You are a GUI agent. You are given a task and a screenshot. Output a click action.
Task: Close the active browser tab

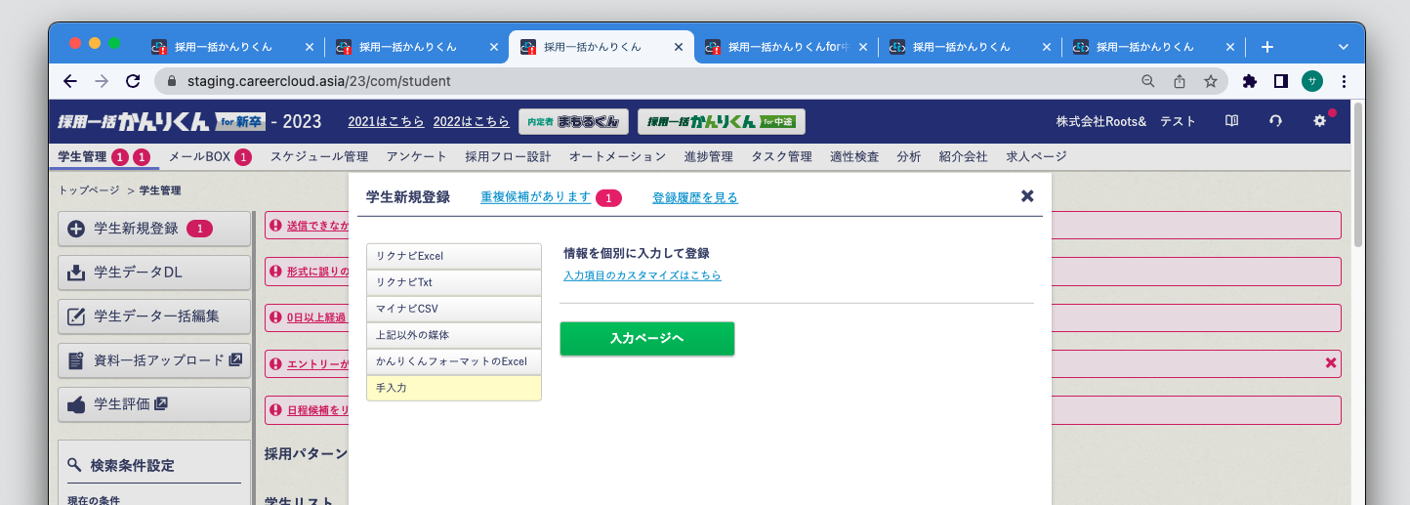(679, 47)
